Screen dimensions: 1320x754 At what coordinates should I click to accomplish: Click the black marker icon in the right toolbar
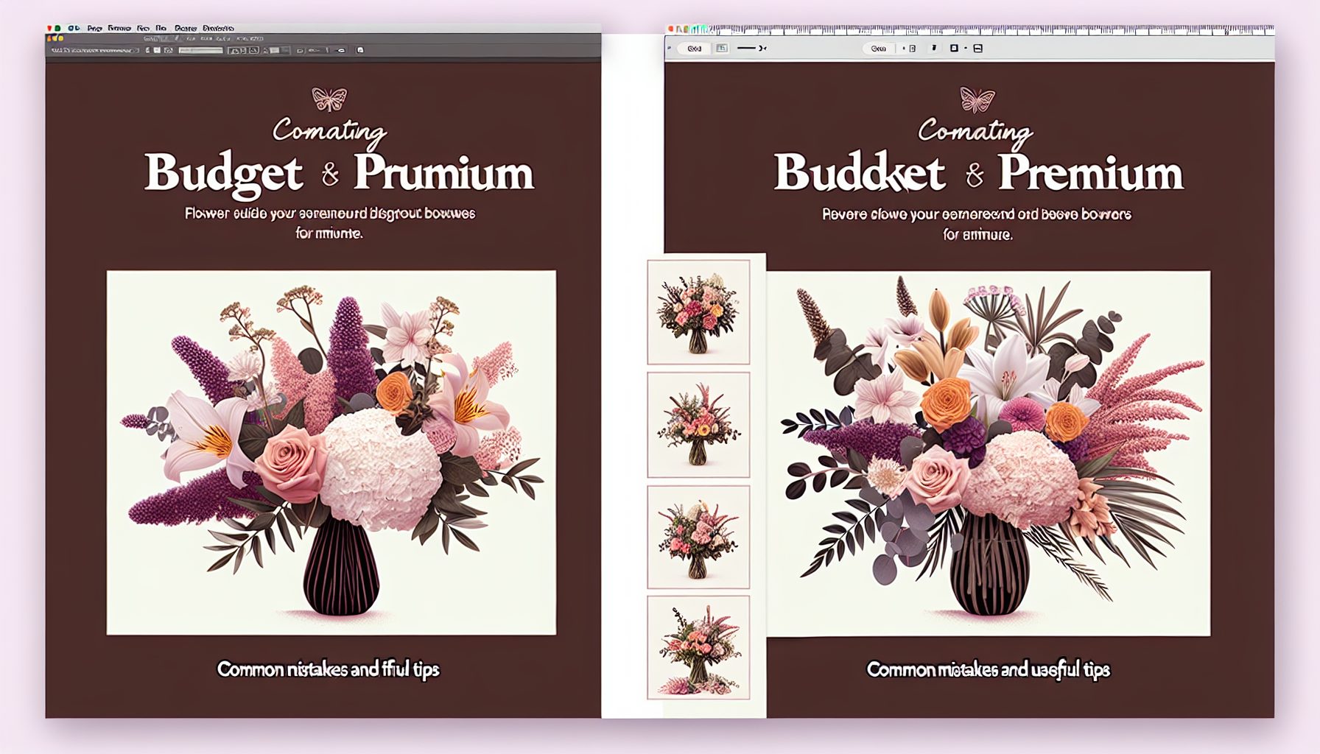(934, 49)
